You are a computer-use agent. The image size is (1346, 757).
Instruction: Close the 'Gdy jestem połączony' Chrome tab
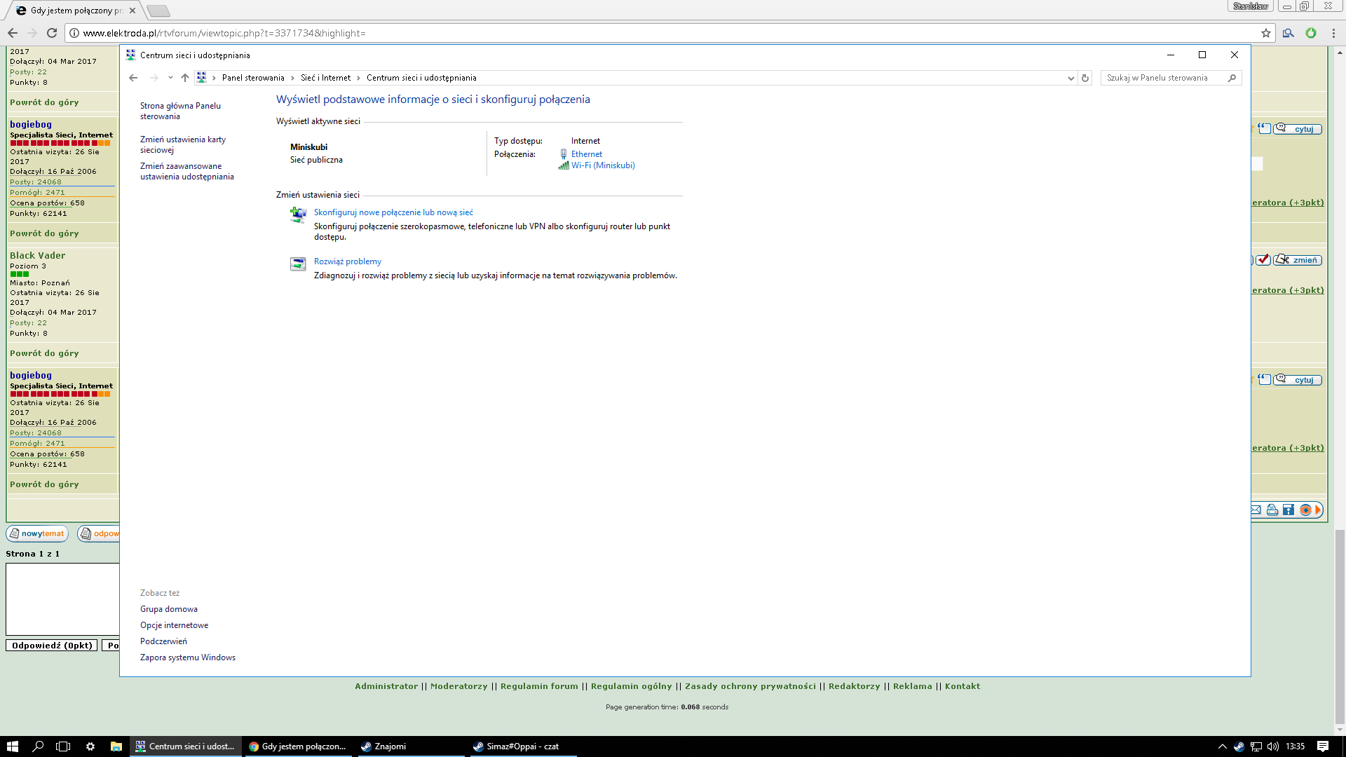(132, 11)
